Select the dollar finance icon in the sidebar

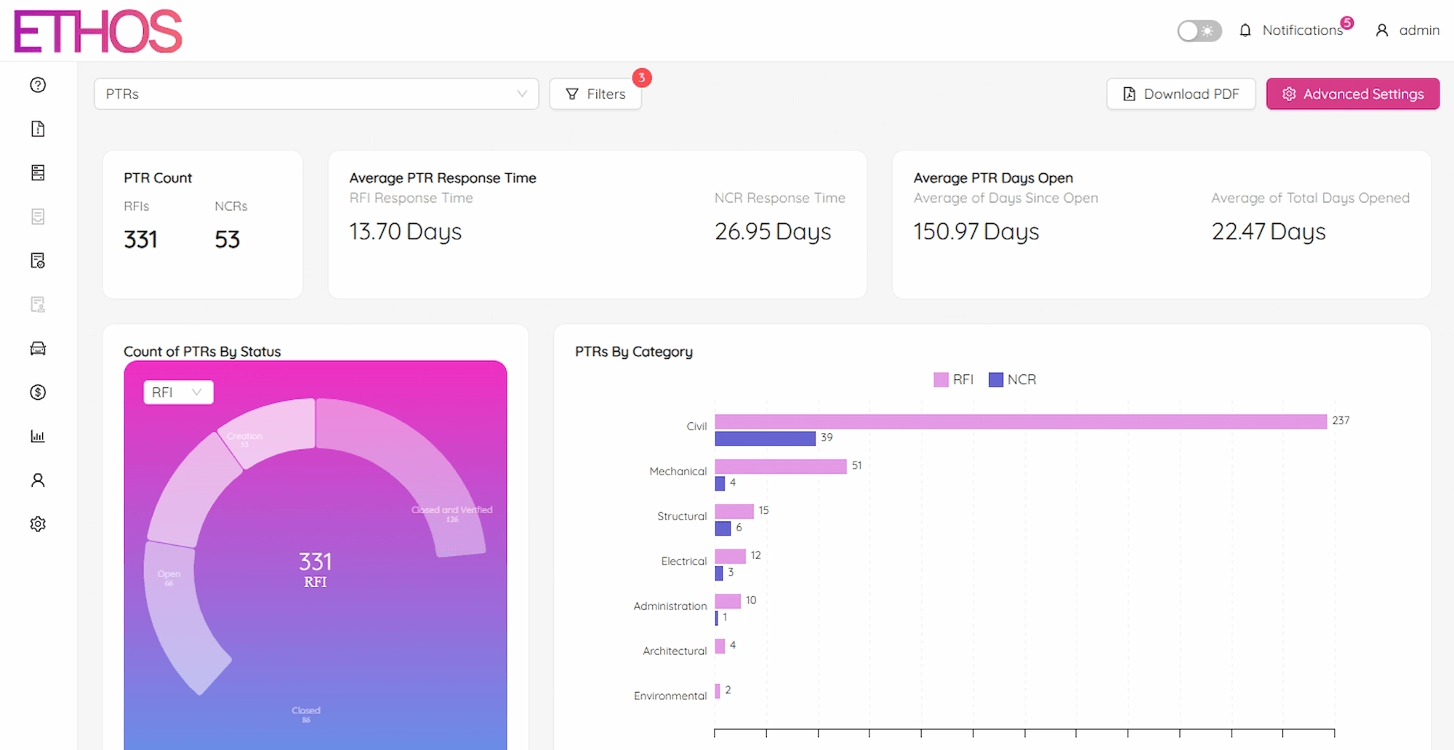36,392
